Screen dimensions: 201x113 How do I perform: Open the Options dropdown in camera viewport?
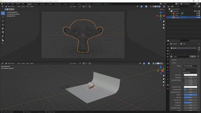coord(162,9)
